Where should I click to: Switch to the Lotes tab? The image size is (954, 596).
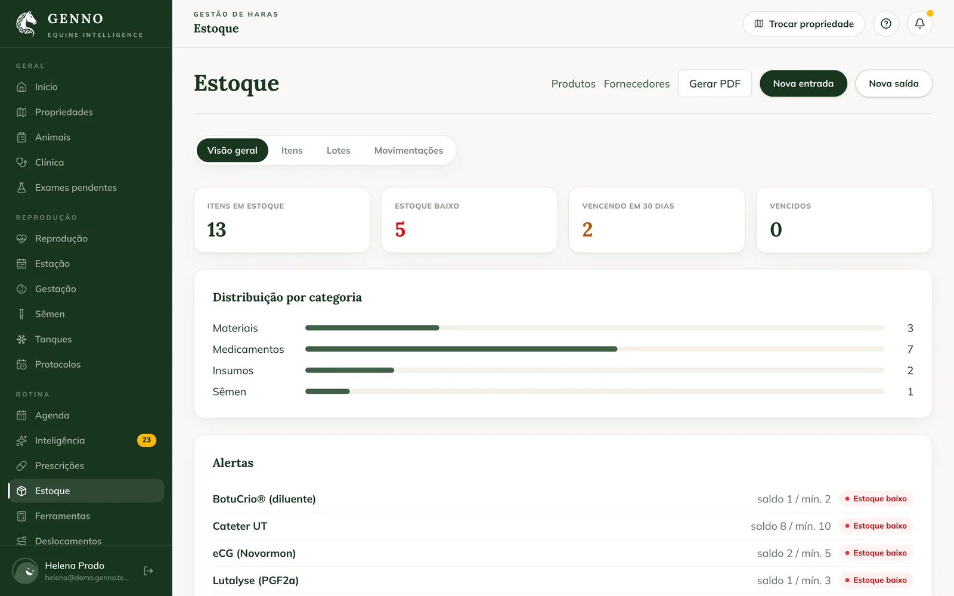(x=338, y=150)
